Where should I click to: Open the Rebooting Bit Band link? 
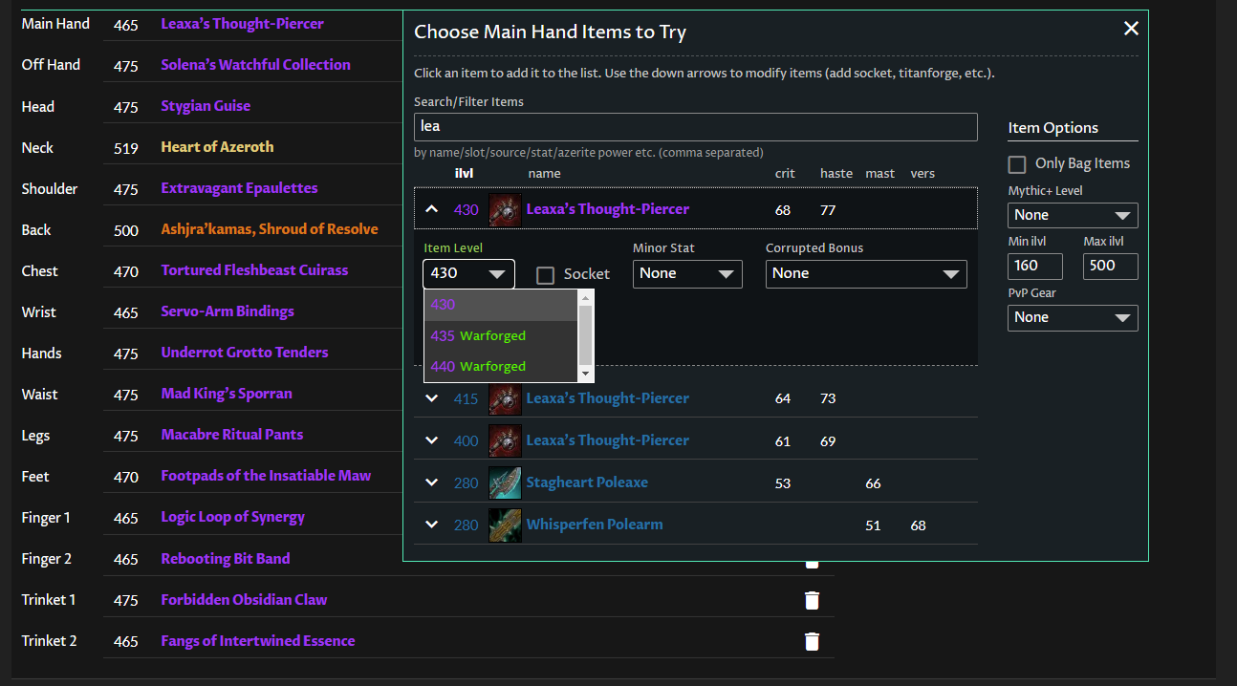click(x=226, y=559)
